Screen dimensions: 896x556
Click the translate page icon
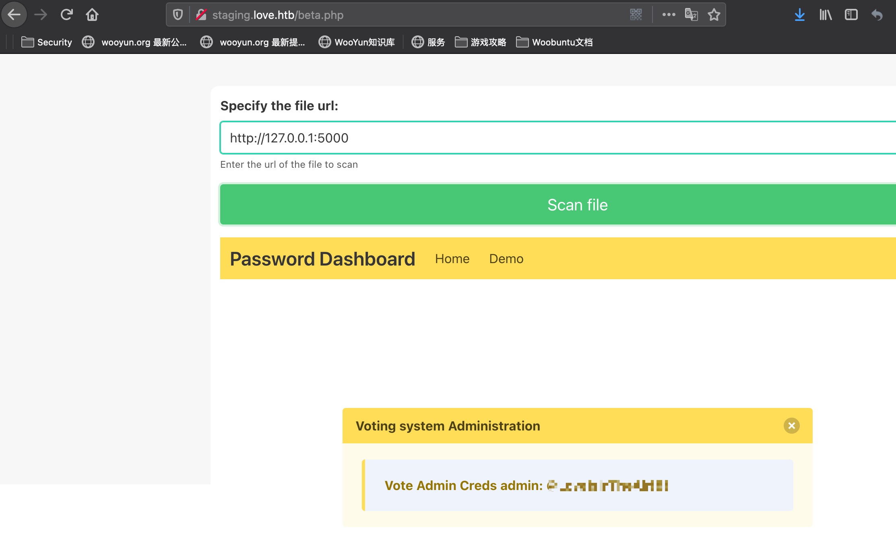pyautogui.click(x=691, y=15)
